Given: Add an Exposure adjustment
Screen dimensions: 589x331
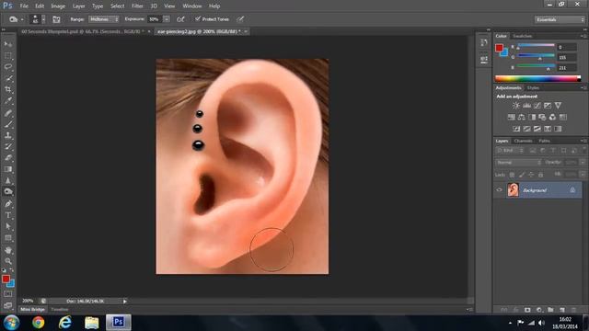Looking at the screenshot, I should (548, 106).
